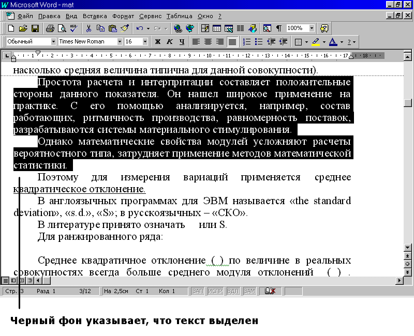Click the vertical scrollbar thumb
Image resolution: width=414 pixels, height=336 pixels.
pyautogui.click(x=408, y=102)
